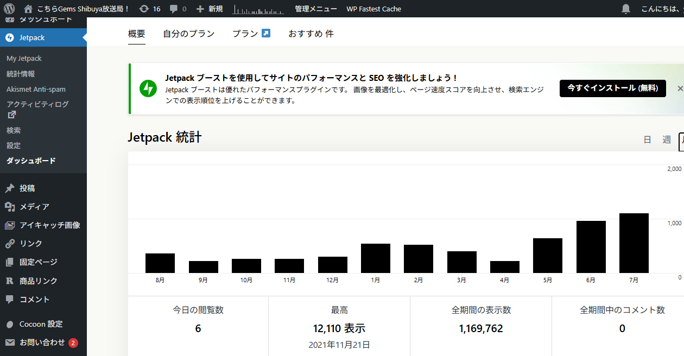Image resolution: width=684 pixels, height=356 pixels.
Task: Open the site via the house icon
Action: (x=28, y=9)
